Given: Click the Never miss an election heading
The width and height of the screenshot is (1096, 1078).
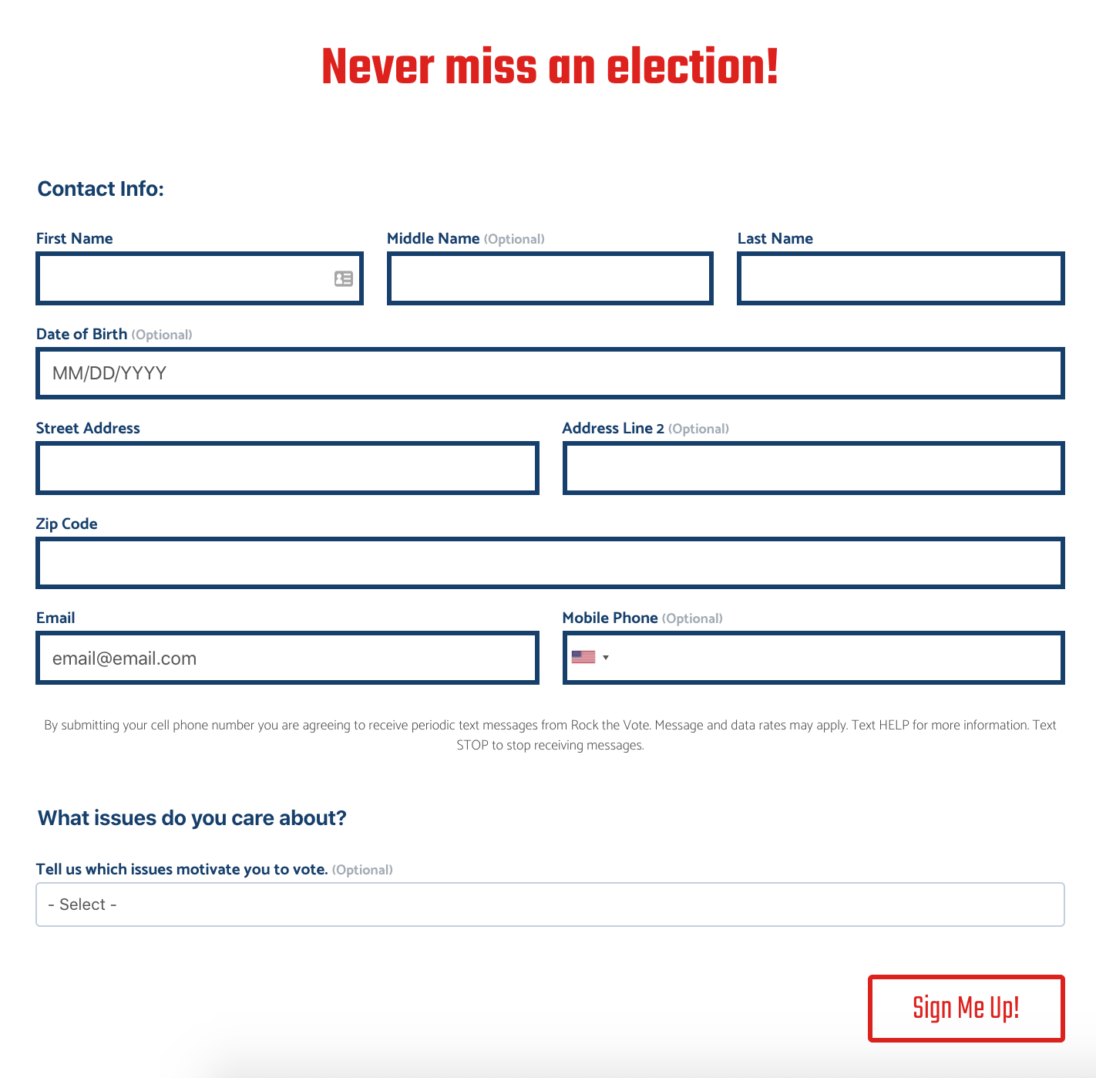Looking at the screenshot, I should pos(550,67).
